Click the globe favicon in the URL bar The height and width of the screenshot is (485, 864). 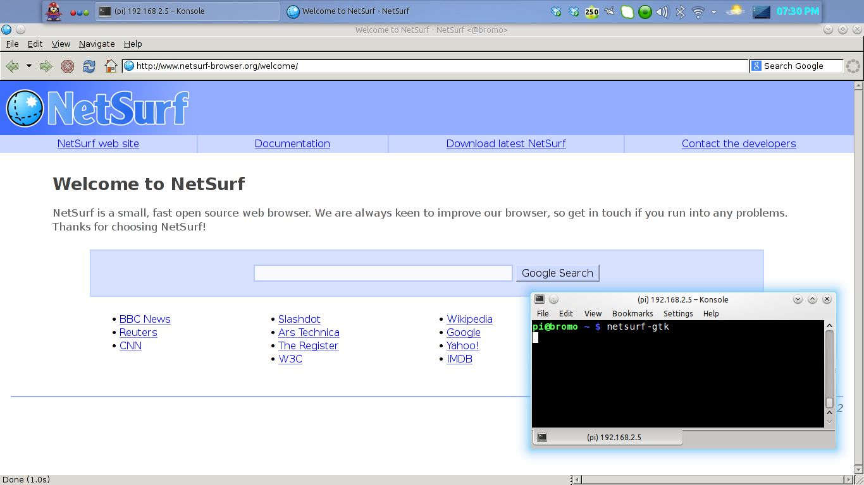pyautogui.click(x=129, y=66)
